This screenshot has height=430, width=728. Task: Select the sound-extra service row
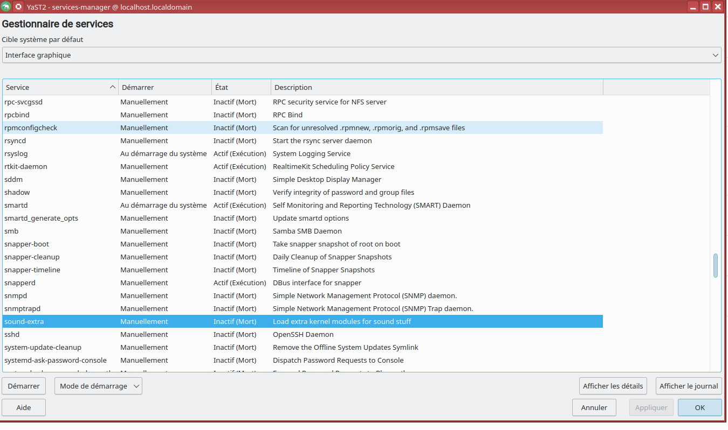click(303, 321)
